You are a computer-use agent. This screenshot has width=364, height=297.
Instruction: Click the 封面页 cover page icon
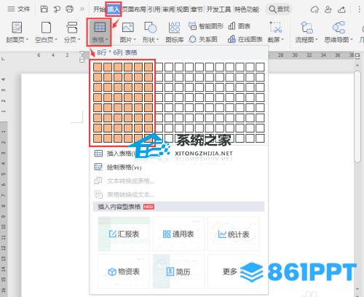click(x=17, y=27)
